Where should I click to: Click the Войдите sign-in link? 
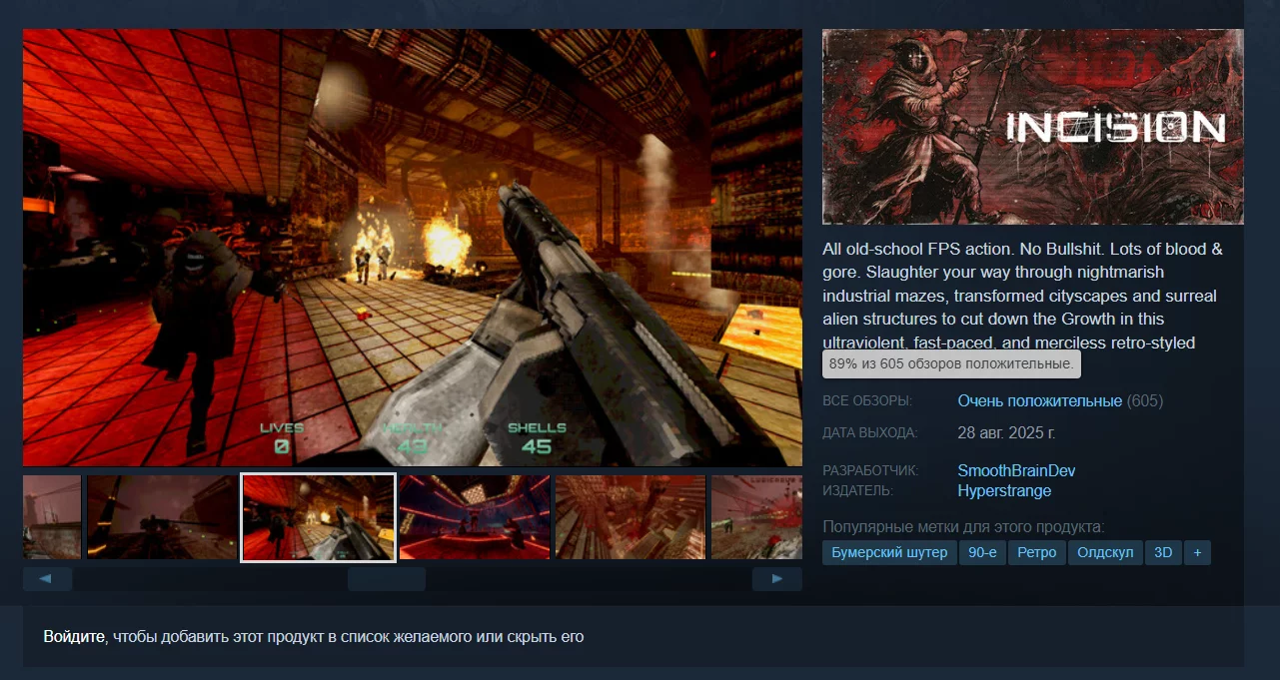point(74,636)
